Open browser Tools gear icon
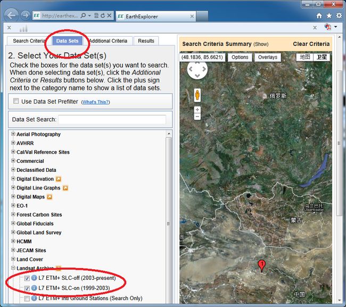The width and height of the screenshot is (346, 307). coord(339,15)
